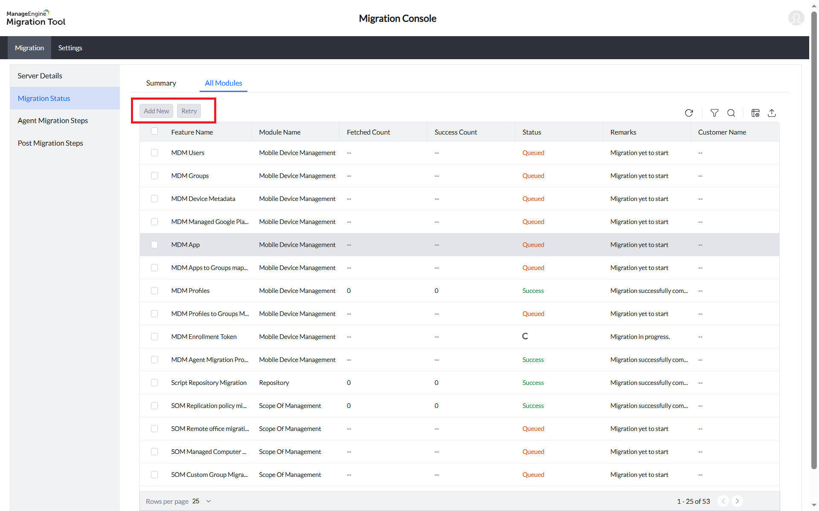Click MDM Managed Google Play feature name
Viewport: 819px width, 511px height.
(210, 222)
